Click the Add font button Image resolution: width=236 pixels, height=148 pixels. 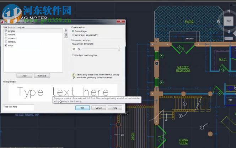25,75
